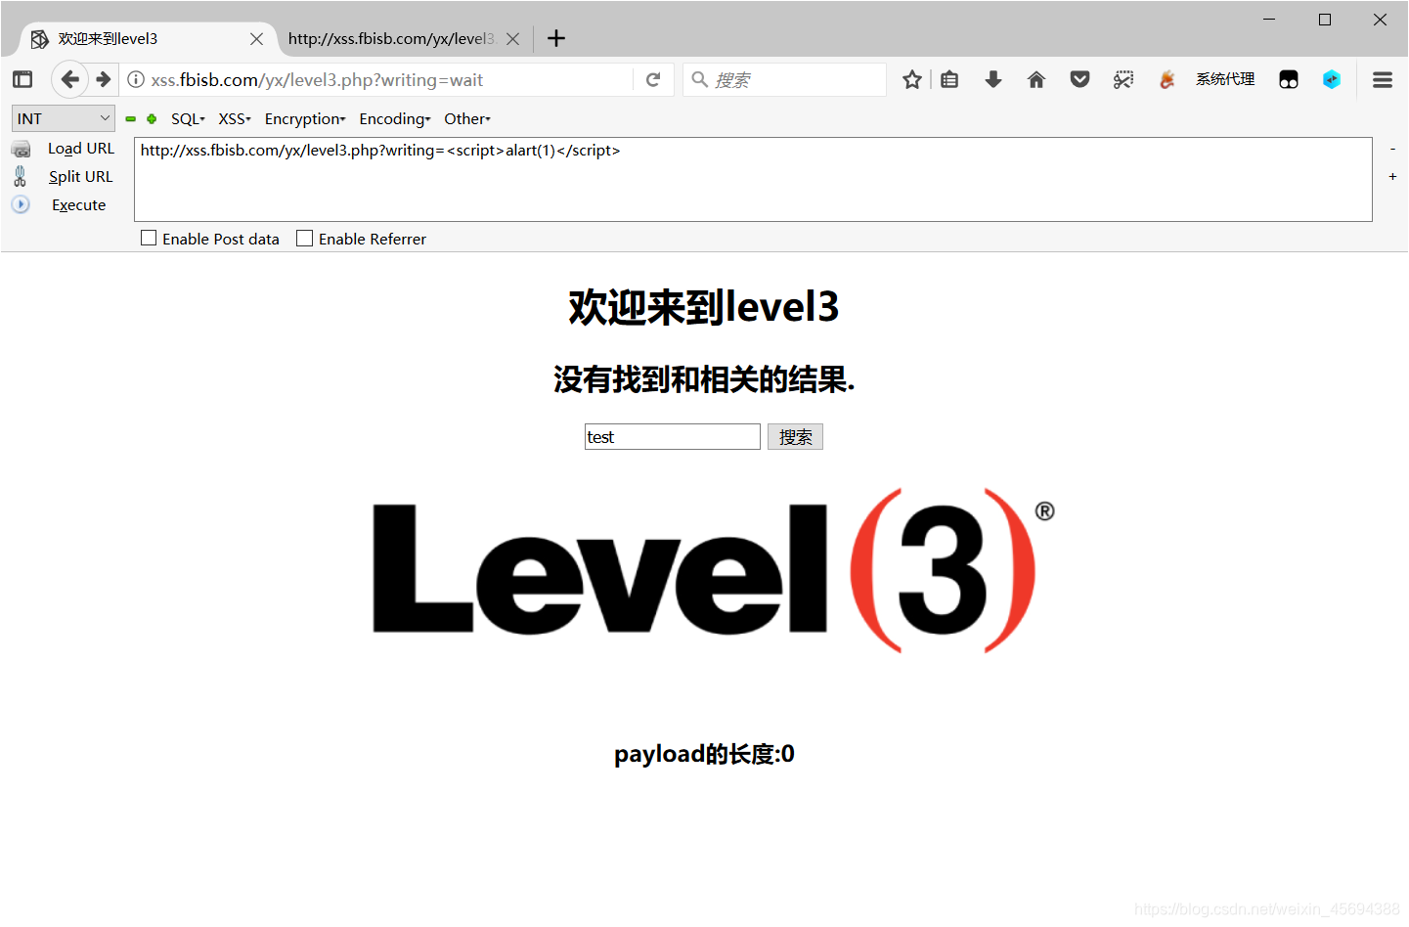Run the HackBar Execute command
This screenshot has height=927, width=1409.
78,204
